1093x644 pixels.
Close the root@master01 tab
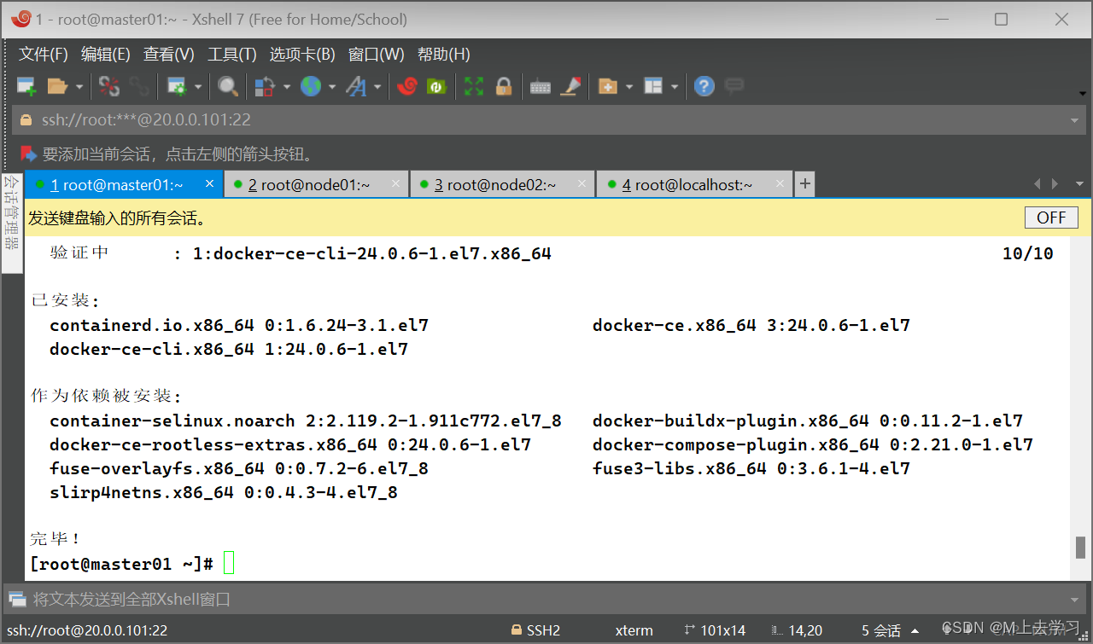click(x=210, y=183)
